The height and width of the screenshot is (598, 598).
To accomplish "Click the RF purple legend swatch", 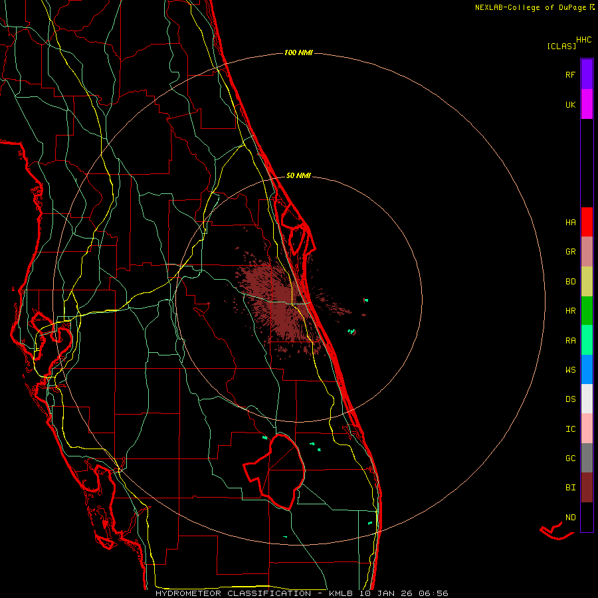I will 587,74.
